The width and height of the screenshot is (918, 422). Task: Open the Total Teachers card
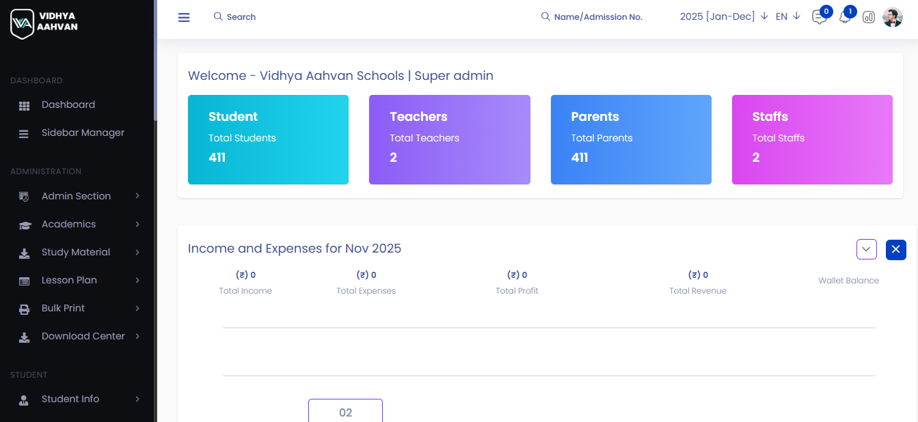[449, 139]
